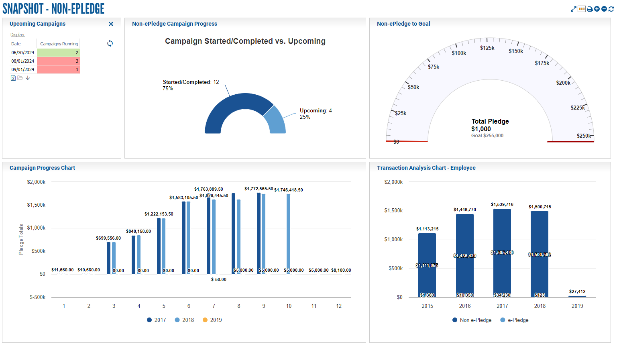Click the $125k gauge tick label

[487, 48]
